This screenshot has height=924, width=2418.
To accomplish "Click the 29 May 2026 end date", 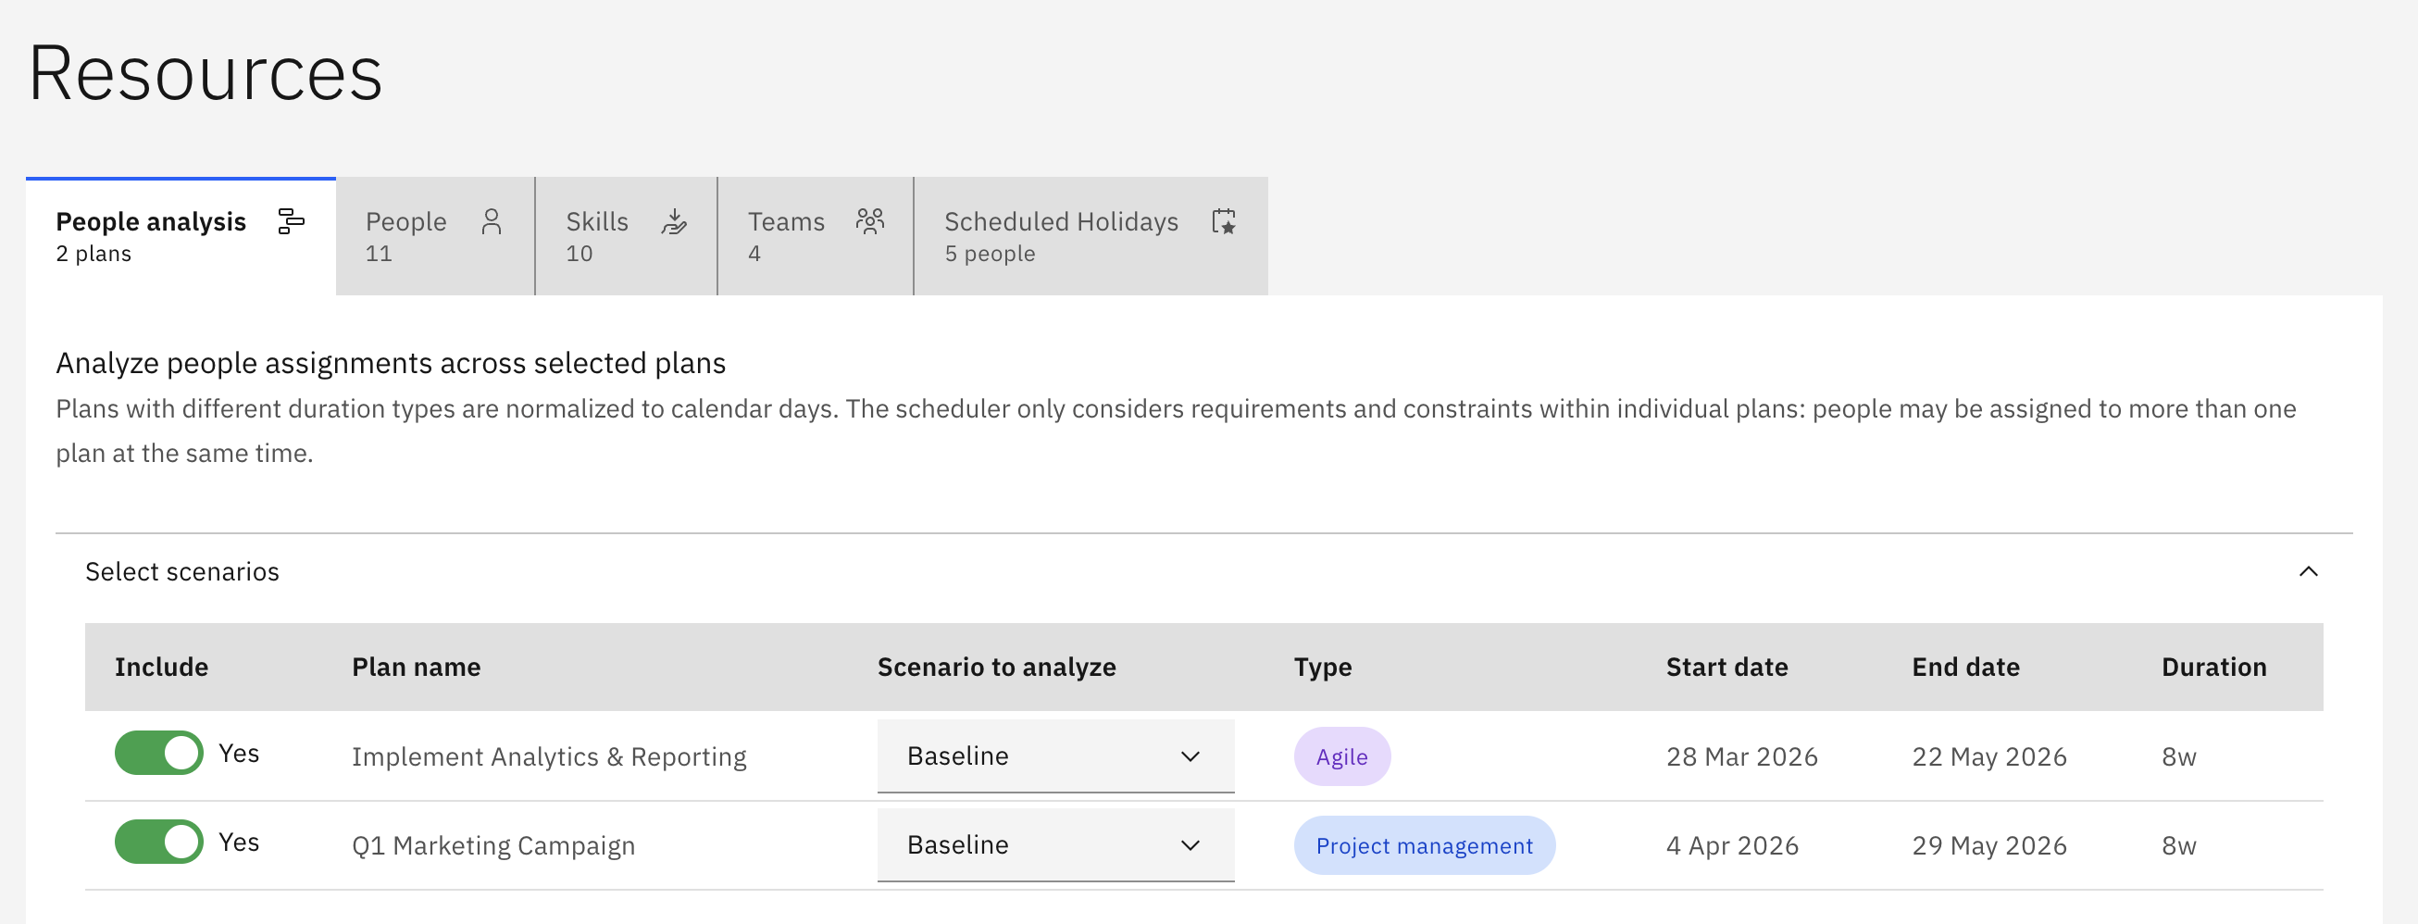I will [x=1990, y=846].
